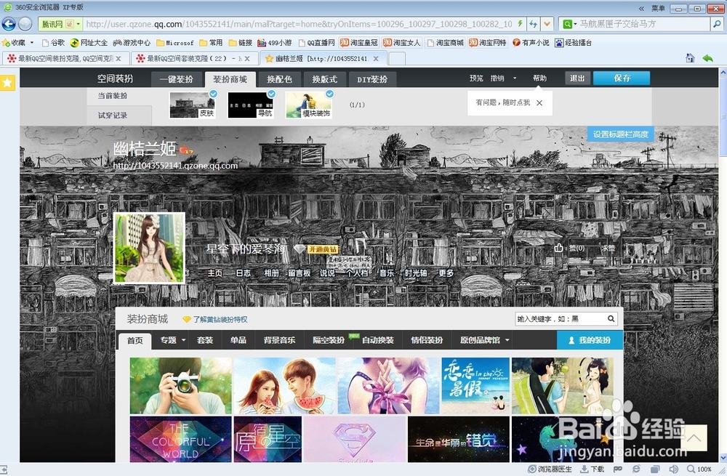Expand the 撤销 undo dropdown arrow
727x476 pixels.
(515, 78)
